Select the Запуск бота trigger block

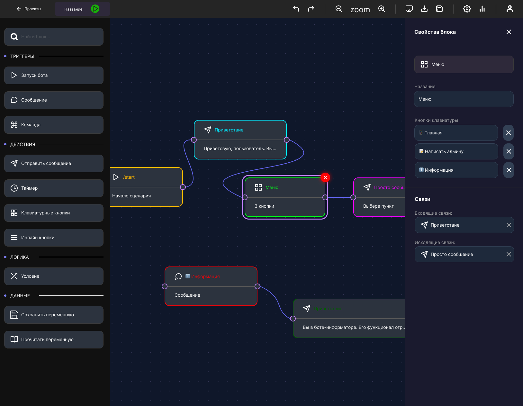tap(54, 75)
